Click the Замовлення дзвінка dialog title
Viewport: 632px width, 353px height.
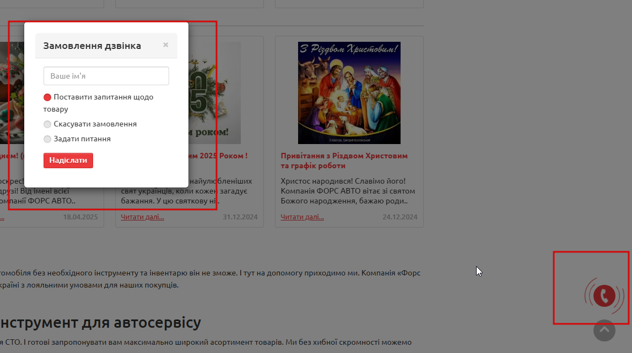click(x=93, y=46)
